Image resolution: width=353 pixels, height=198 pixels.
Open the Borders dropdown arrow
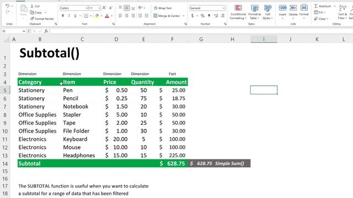click(90, 16)
